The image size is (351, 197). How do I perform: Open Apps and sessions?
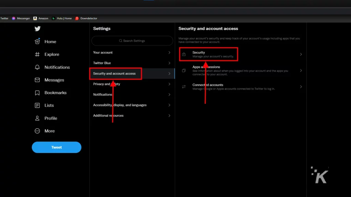(x=241, y=70)
